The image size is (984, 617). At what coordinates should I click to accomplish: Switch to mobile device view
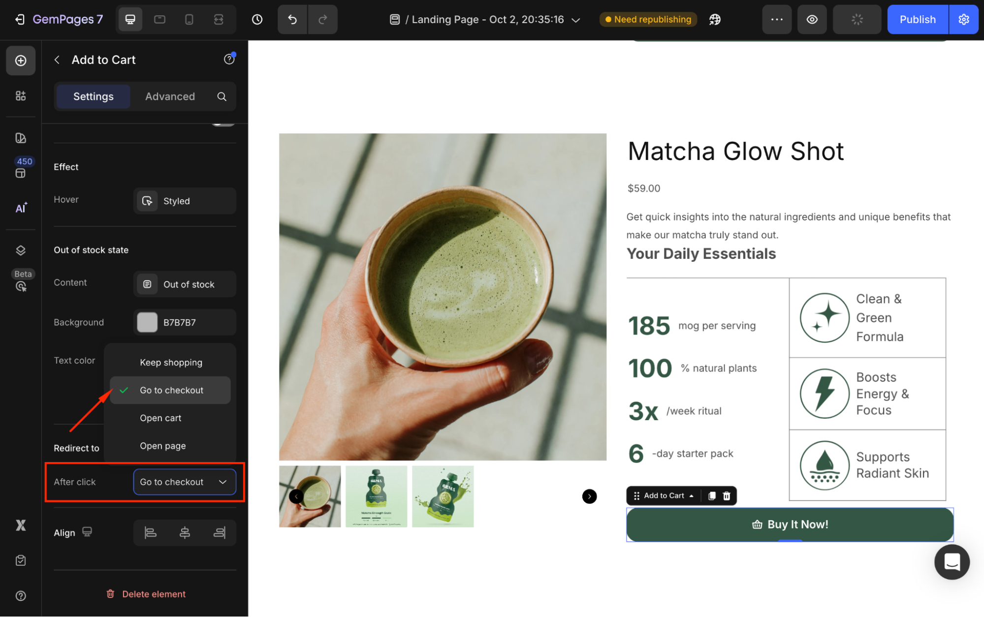tap(189, 20)
